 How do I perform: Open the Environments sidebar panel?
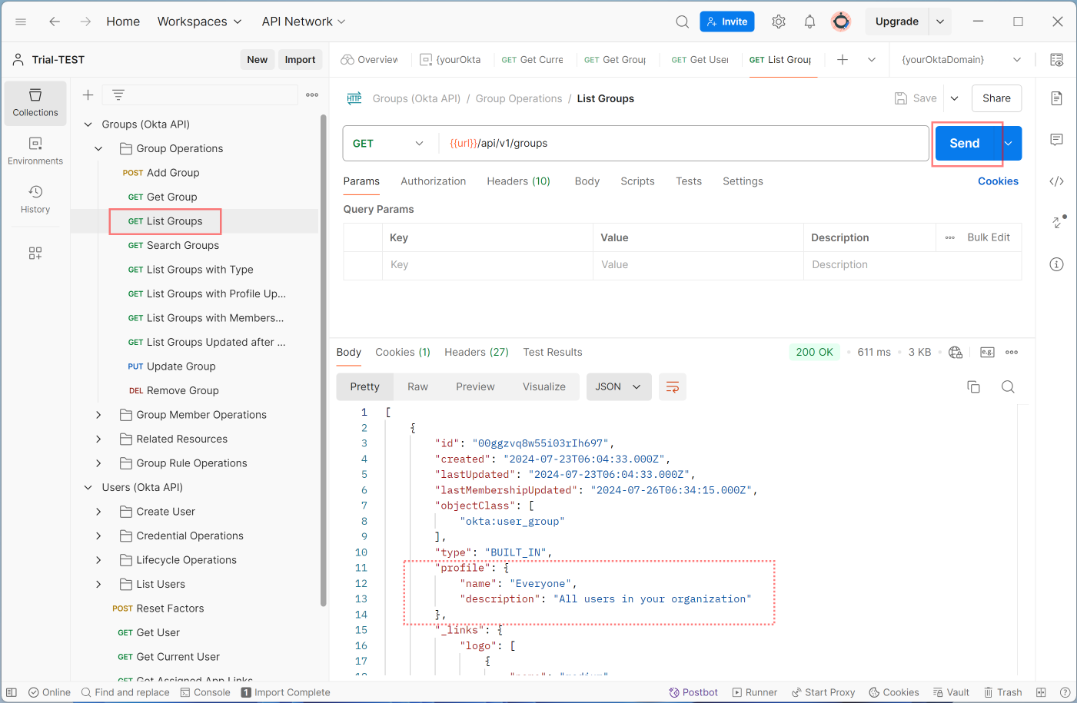35,151
